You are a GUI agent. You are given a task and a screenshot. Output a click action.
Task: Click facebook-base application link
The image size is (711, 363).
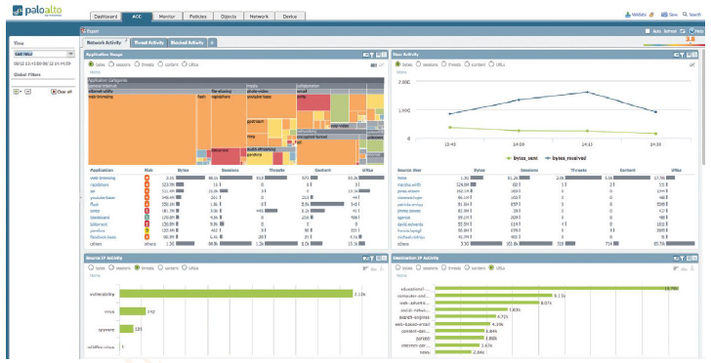pyautogui.click(x=103, y=237)
